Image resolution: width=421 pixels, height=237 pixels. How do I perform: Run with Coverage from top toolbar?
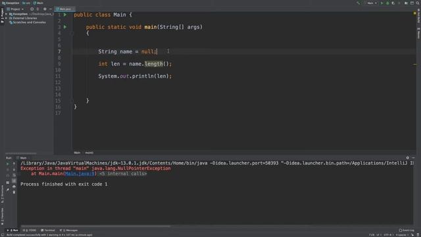pyautogui.click(x=393, y=3)
